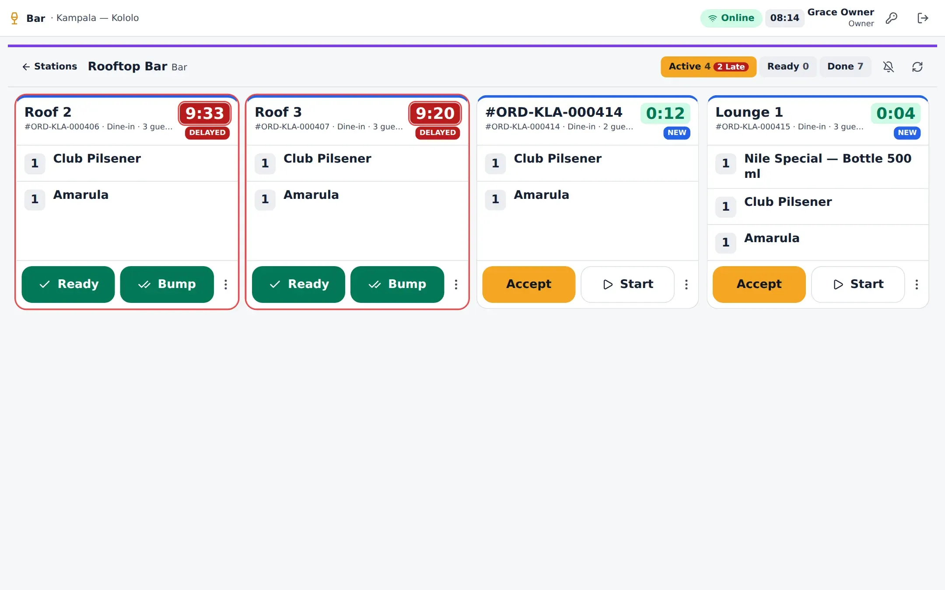The width and height of the screenshot is (945, 590).
Task: Bump the Roof 2 order
Action: tap(167, 285)
